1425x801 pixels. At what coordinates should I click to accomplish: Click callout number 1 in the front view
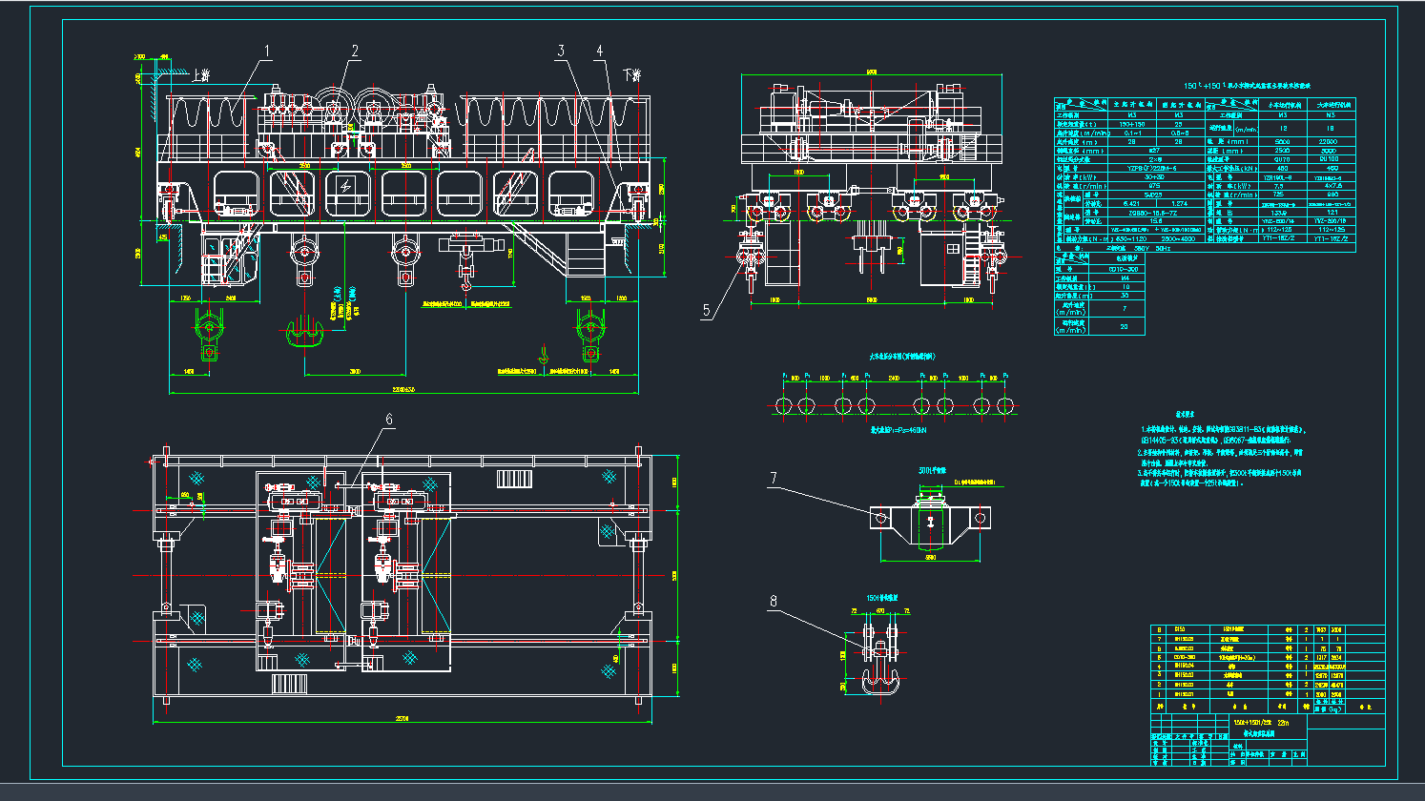pyautogui.click(x=268, y=51)
